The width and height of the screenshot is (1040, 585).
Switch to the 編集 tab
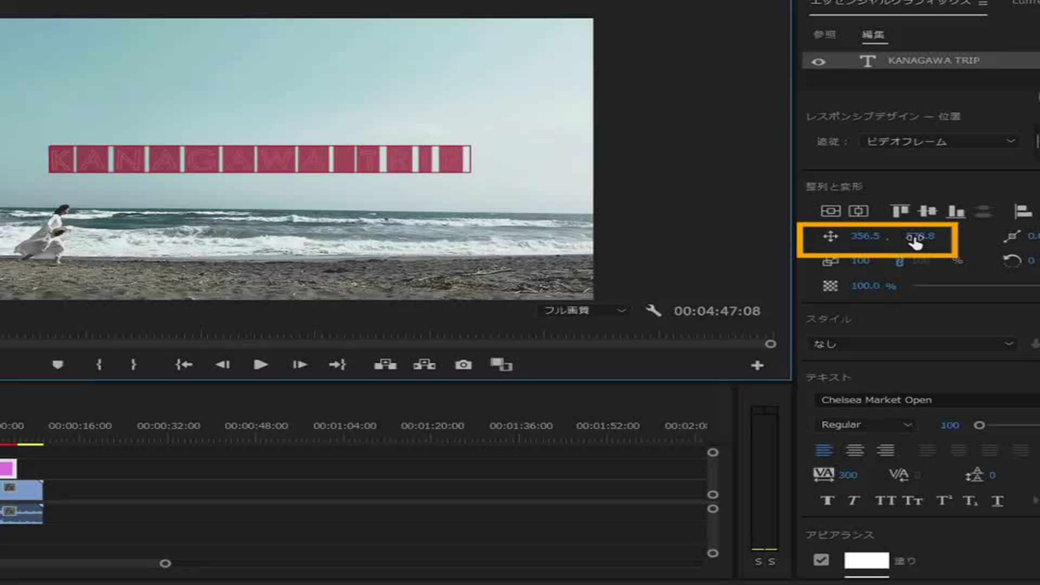point(873,35)
